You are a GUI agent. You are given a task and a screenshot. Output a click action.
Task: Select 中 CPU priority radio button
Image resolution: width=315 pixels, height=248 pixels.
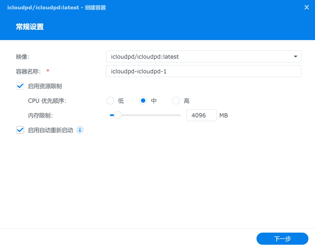point(143,101)
